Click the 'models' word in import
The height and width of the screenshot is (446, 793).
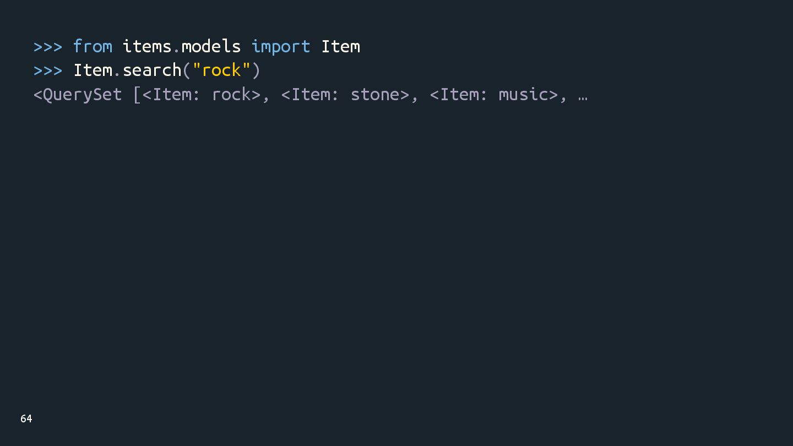tap(211, 46)
